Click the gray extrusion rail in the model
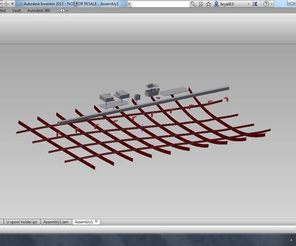 (144, 106)
